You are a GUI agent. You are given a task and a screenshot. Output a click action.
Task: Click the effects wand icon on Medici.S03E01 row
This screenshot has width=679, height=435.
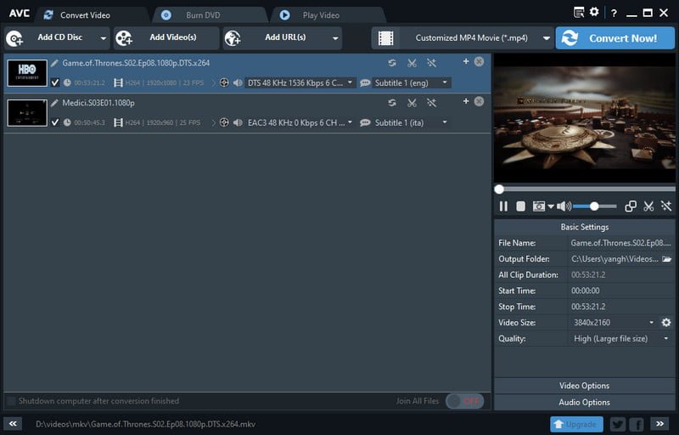[x=431, y=103]
